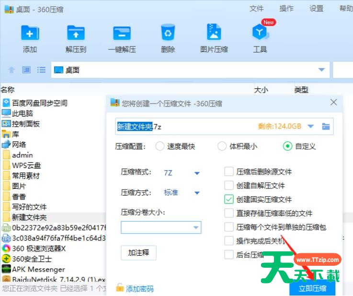
Task: Open the 工具 (Tools) icon marked New
Action: (x=260, y=32)
